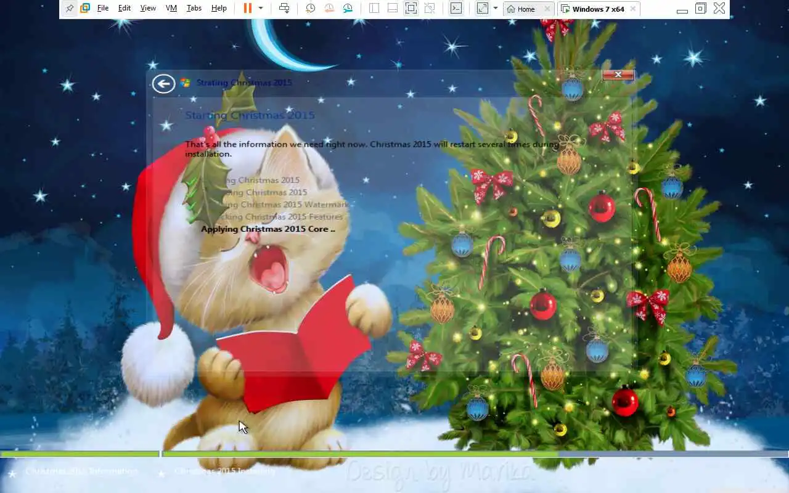
Task: Click the 'Christmas 2015 Installing' stage label
Action: [x=225, y=471]
